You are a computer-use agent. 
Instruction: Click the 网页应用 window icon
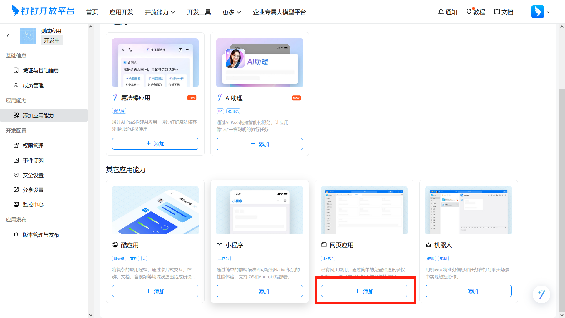324,245
